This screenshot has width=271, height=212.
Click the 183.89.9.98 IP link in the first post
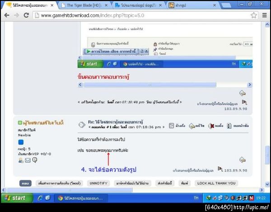(236, 109)
